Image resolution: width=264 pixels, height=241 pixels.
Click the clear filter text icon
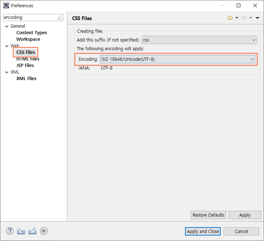click(x=60, y=17)
